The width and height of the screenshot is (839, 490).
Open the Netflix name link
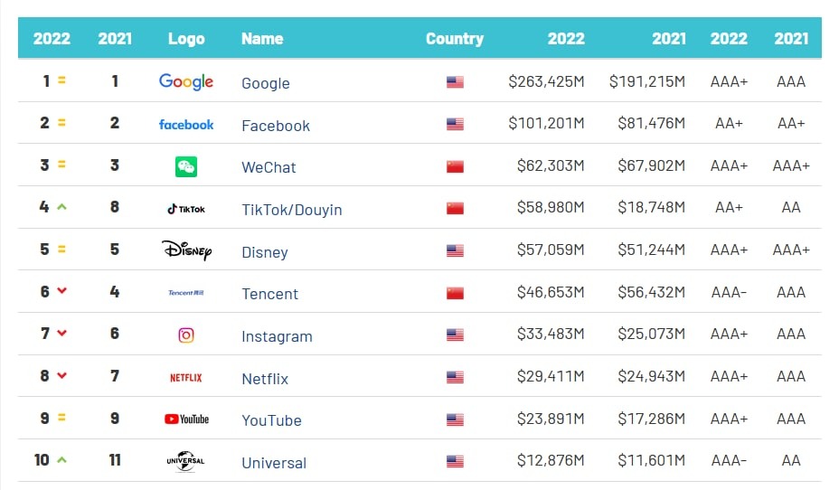pyautogui.click(x=265, y=379)
